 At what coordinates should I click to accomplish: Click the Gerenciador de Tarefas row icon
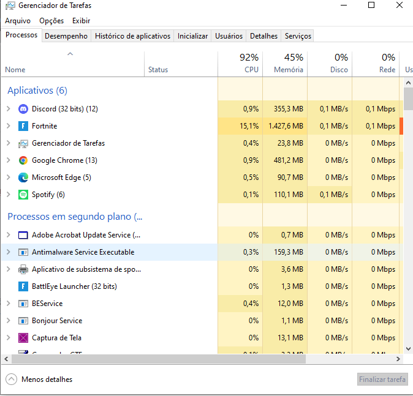tap(23, 143)
